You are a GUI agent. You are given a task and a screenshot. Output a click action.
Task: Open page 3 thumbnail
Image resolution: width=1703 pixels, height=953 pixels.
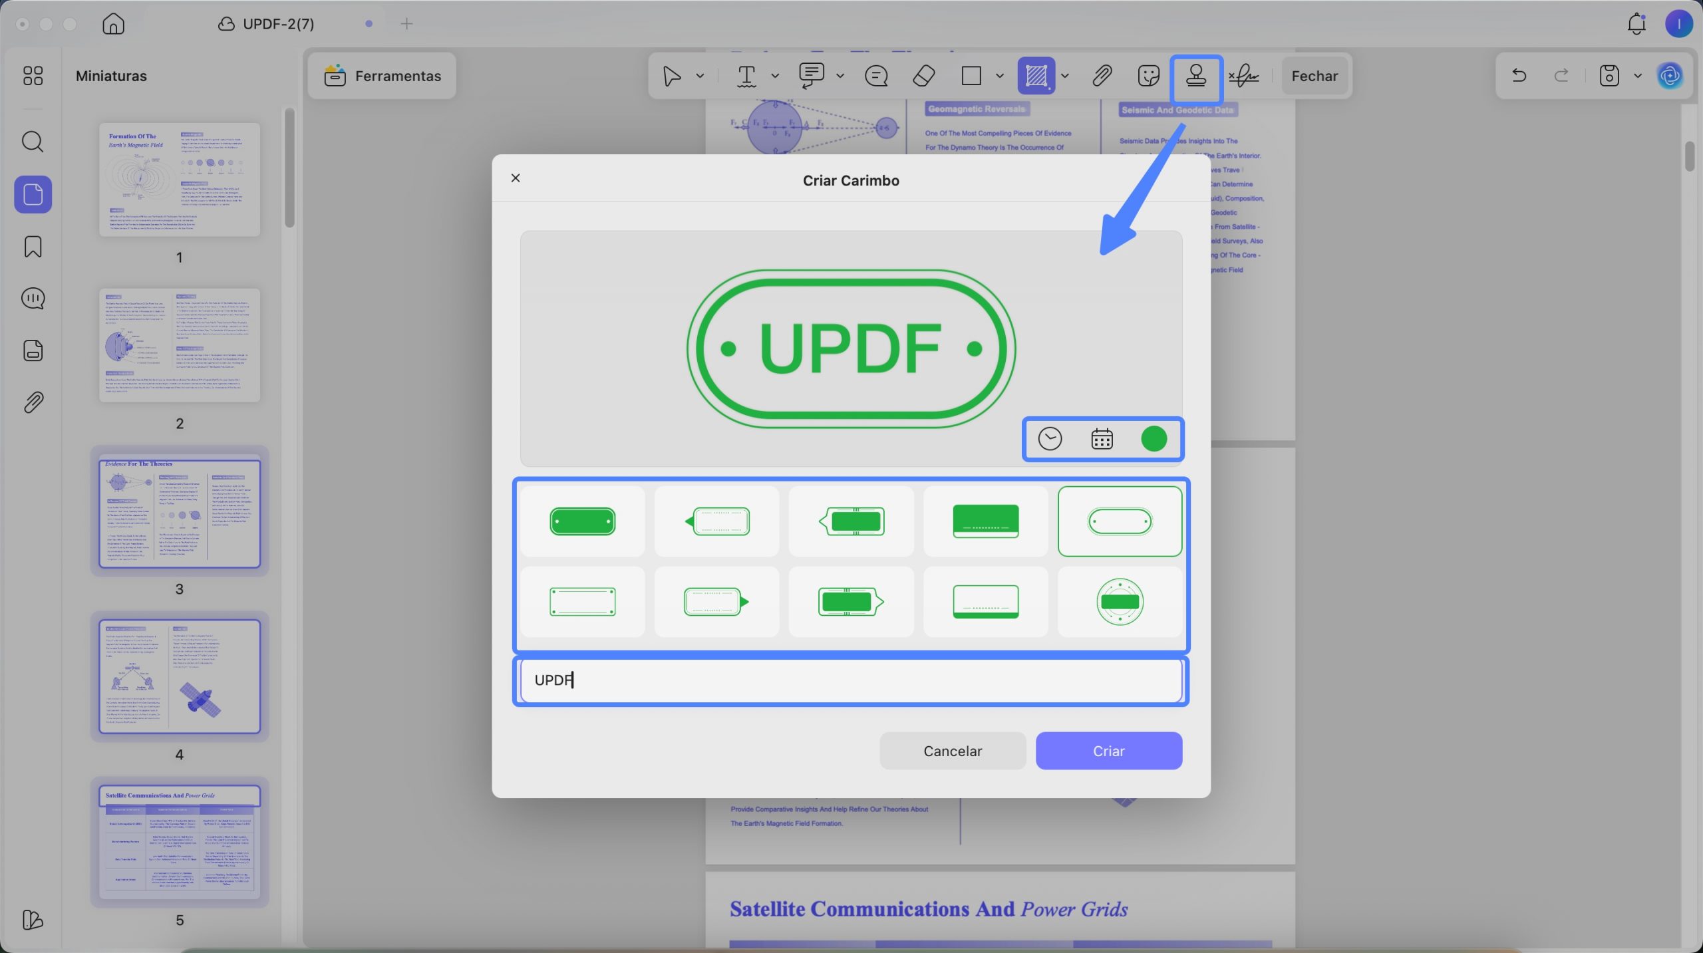180,513
